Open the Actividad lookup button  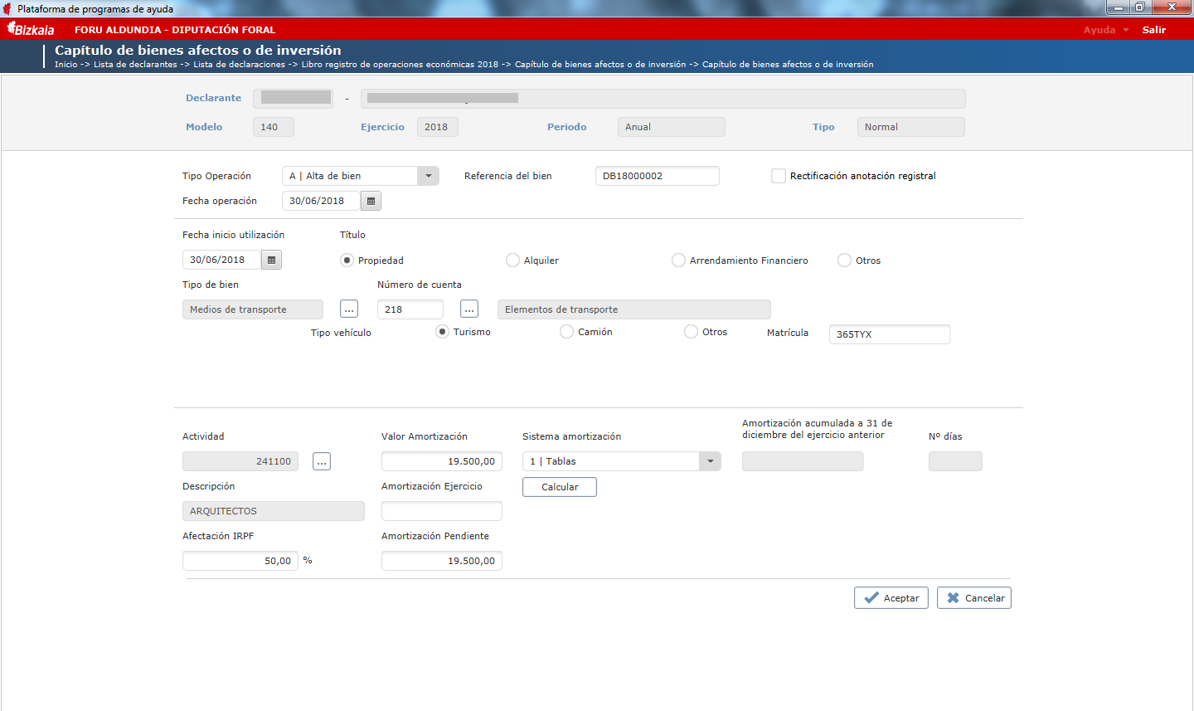tap(322, 461)
